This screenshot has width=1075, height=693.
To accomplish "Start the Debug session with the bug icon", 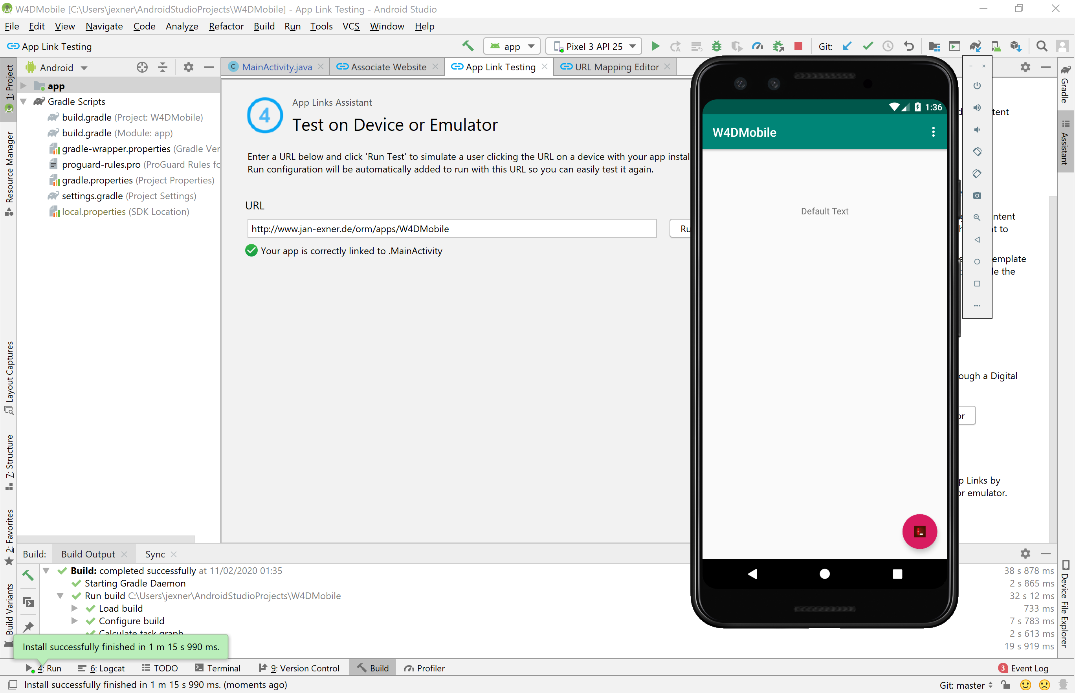I will click(716, 46).
